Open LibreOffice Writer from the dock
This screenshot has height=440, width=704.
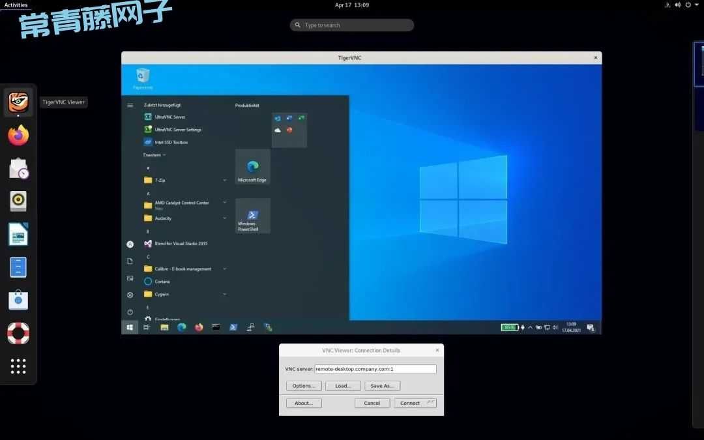point(18,234)
